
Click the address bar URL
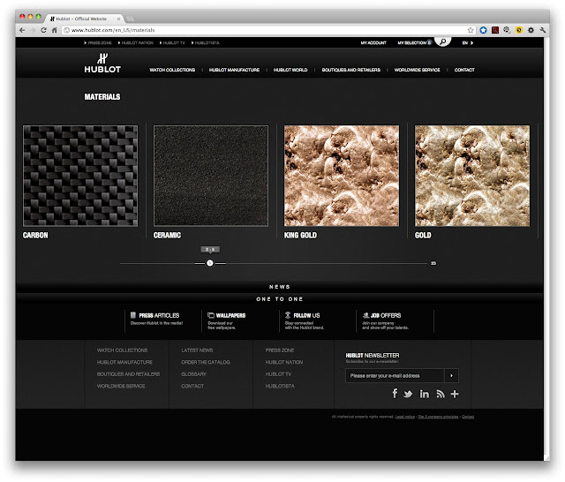pos(113,30)
